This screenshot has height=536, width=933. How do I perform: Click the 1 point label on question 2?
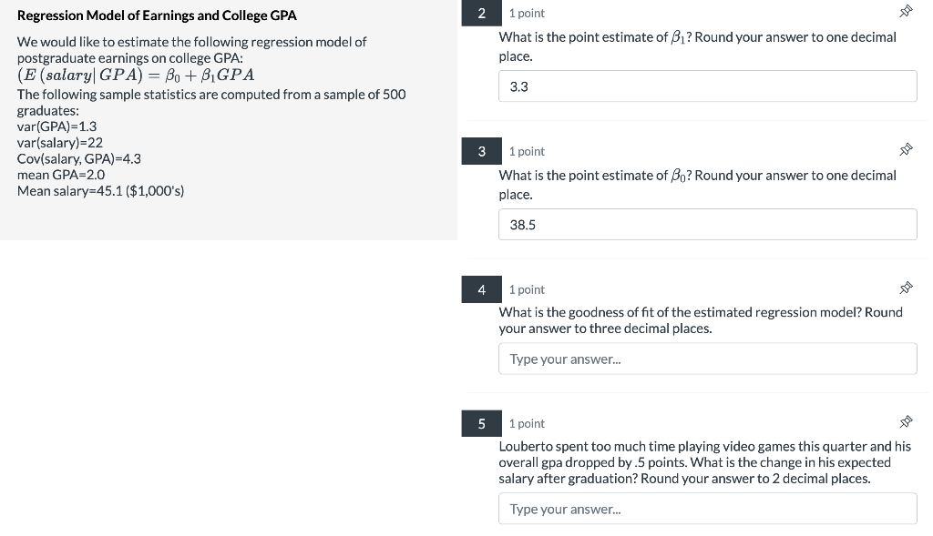527,13
